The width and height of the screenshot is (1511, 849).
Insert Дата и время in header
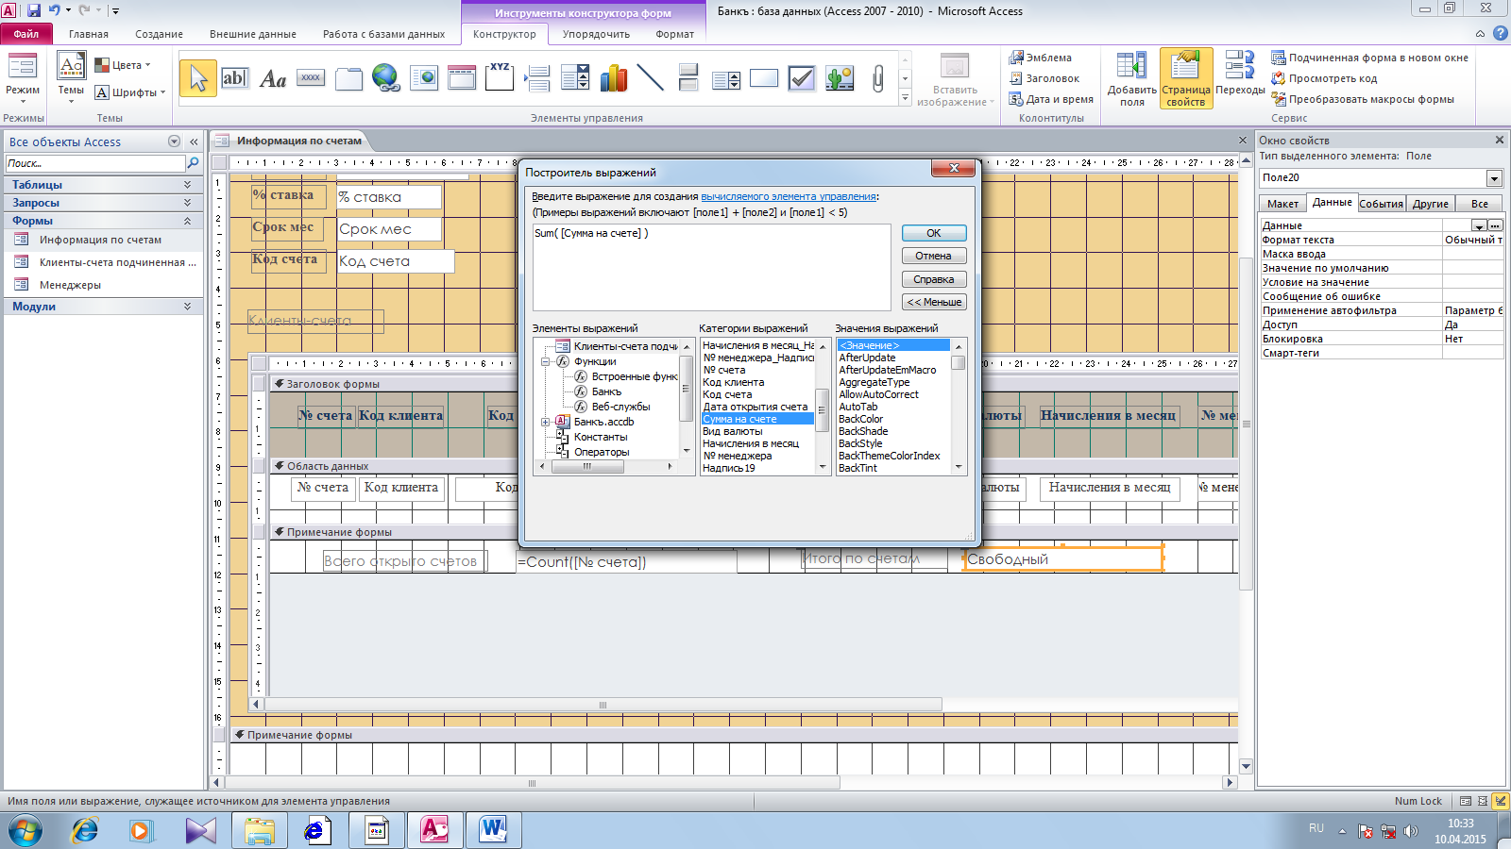point(1051,99)
